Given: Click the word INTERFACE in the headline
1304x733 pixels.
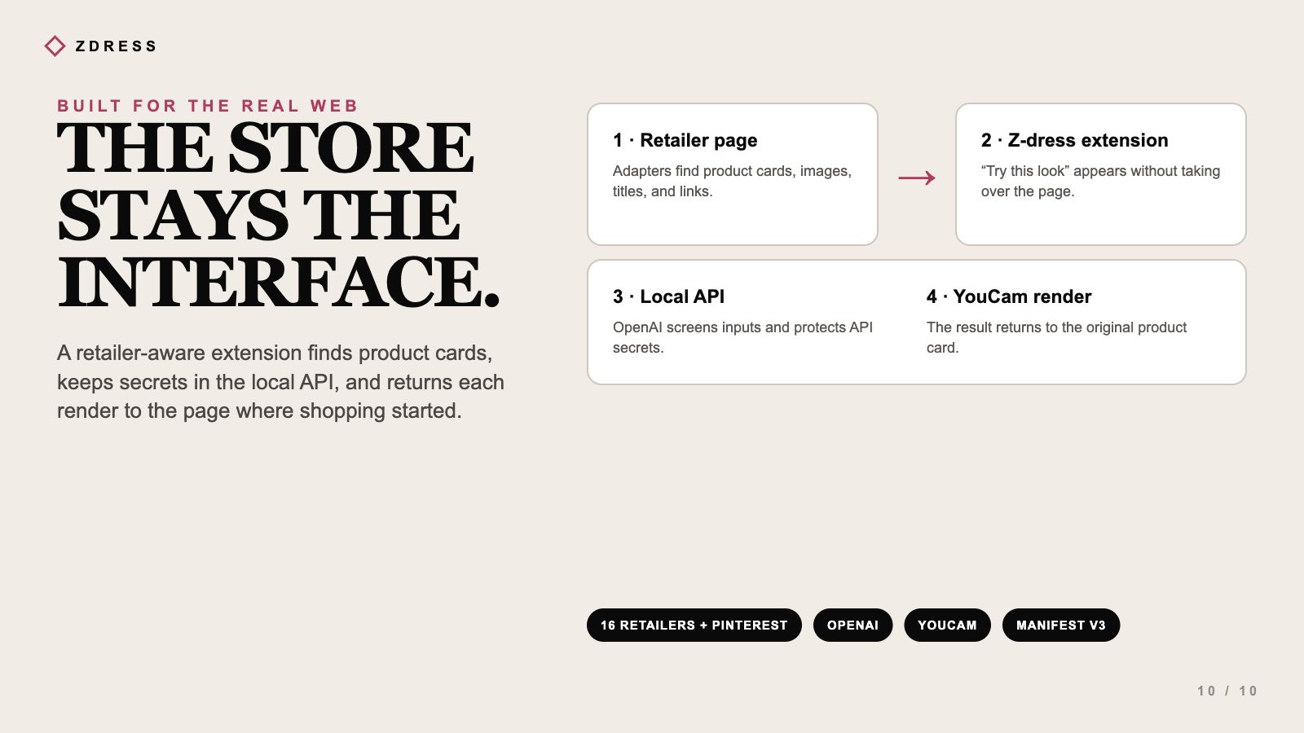Looking at the screenshot, I should pyautogui.click(x=279, y=282).
